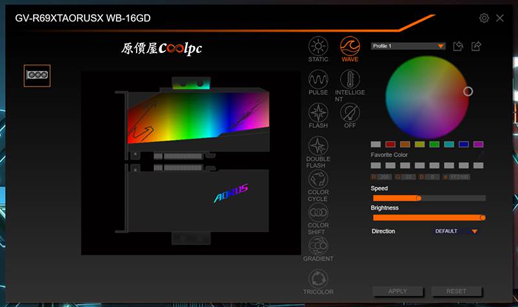
Task: Select the orange preset color swatch
Action: (405, 144)
